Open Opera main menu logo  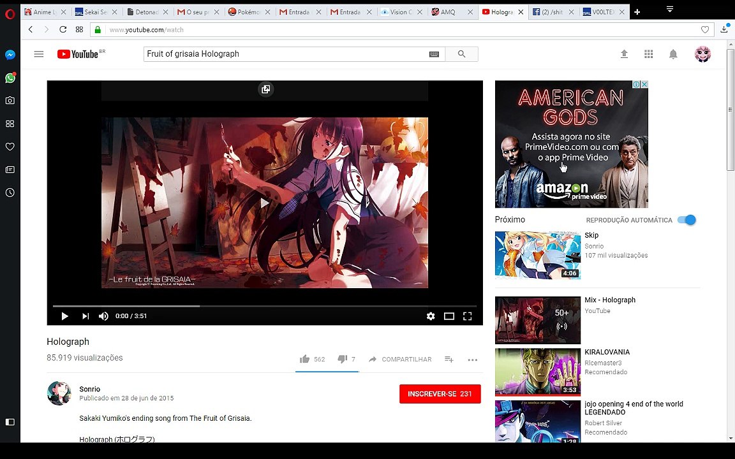[x=10, y=14]
